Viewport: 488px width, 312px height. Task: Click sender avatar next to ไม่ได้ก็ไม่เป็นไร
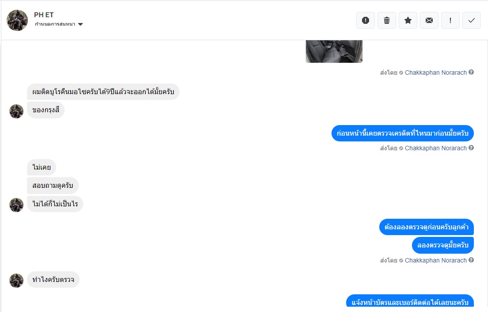click(16, 205)
